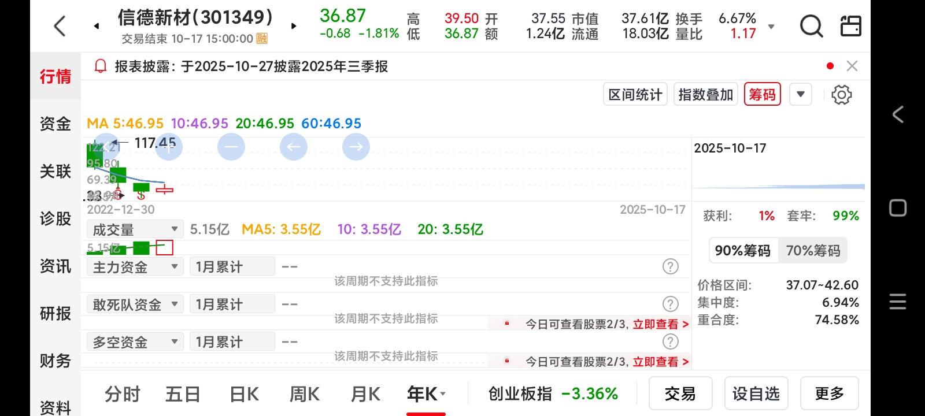Tap chip chart date 2025-10-17
Screen dimensions: 925x416
pyautogui.click(x=730, y=148)
